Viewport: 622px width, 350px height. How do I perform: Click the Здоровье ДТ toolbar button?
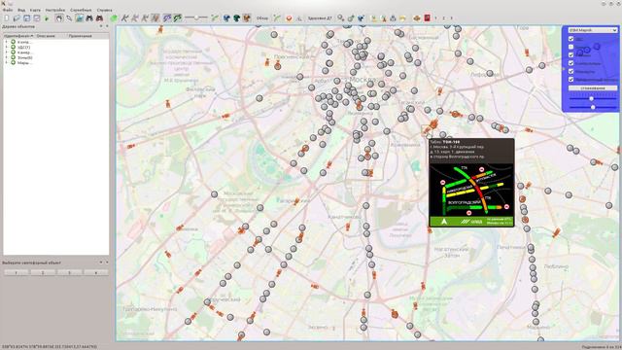pos(320,18)
